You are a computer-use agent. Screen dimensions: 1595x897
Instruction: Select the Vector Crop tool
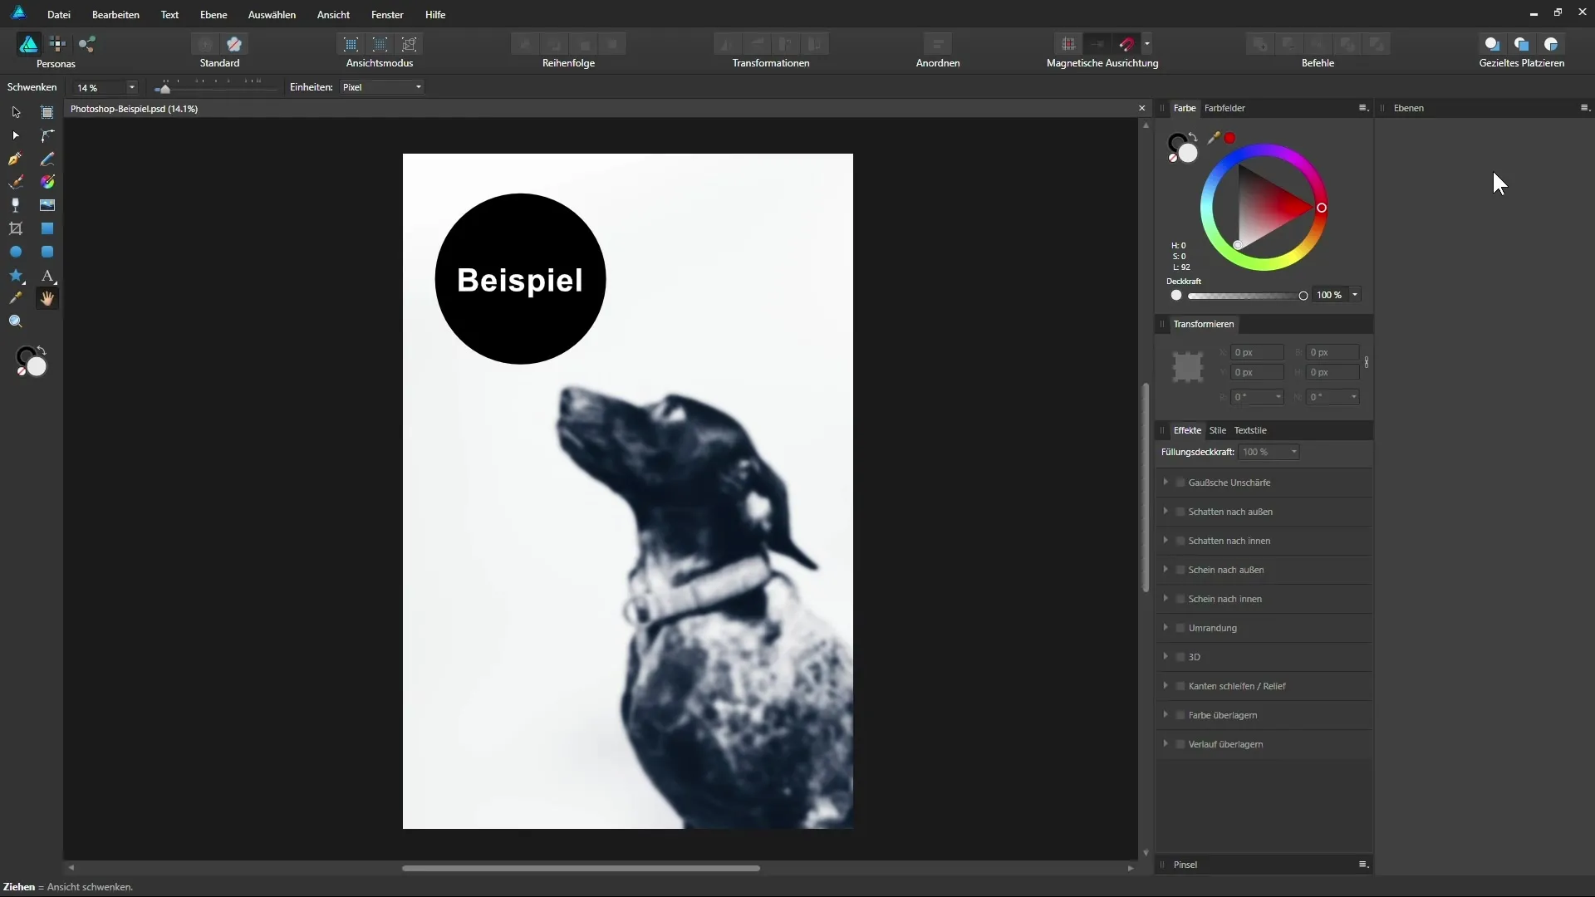(16, 228)
